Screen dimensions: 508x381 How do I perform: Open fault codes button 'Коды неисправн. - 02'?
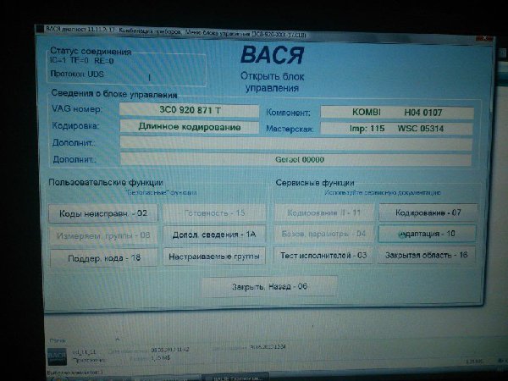(102, 213)
